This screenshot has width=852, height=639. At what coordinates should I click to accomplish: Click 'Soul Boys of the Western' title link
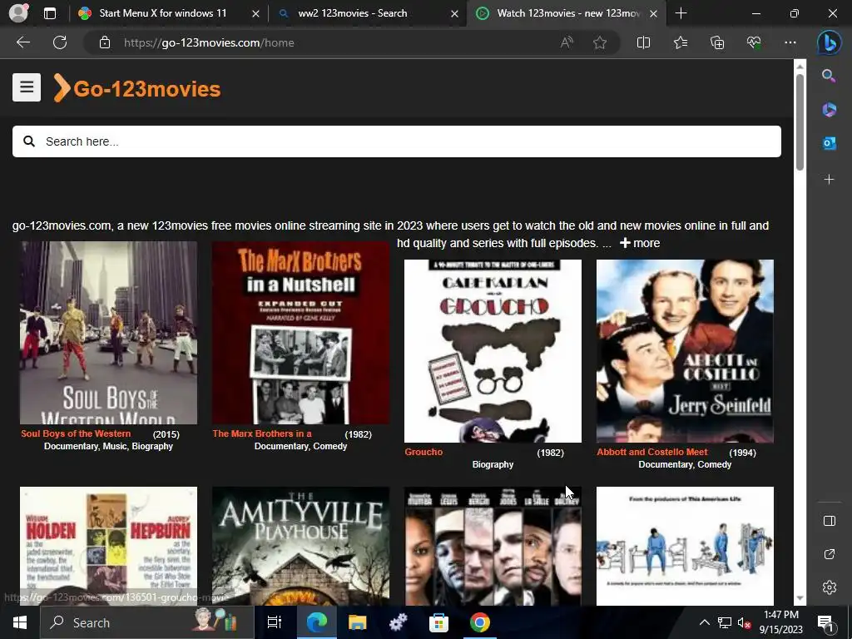point(76,433)
